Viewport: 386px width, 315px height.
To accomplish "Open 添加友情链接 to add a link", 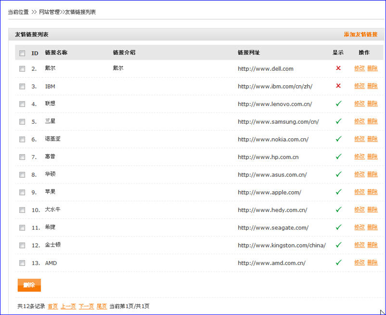I will (360, 35).
